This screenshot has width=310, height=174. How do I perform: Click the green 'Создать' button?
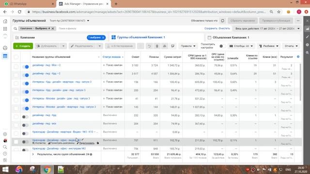(23, 46)
